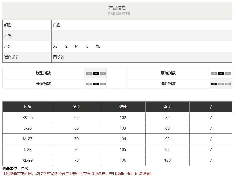Click the black highlighted option in 厚薄指数 row
236x190 pixels.
[220, 73]
